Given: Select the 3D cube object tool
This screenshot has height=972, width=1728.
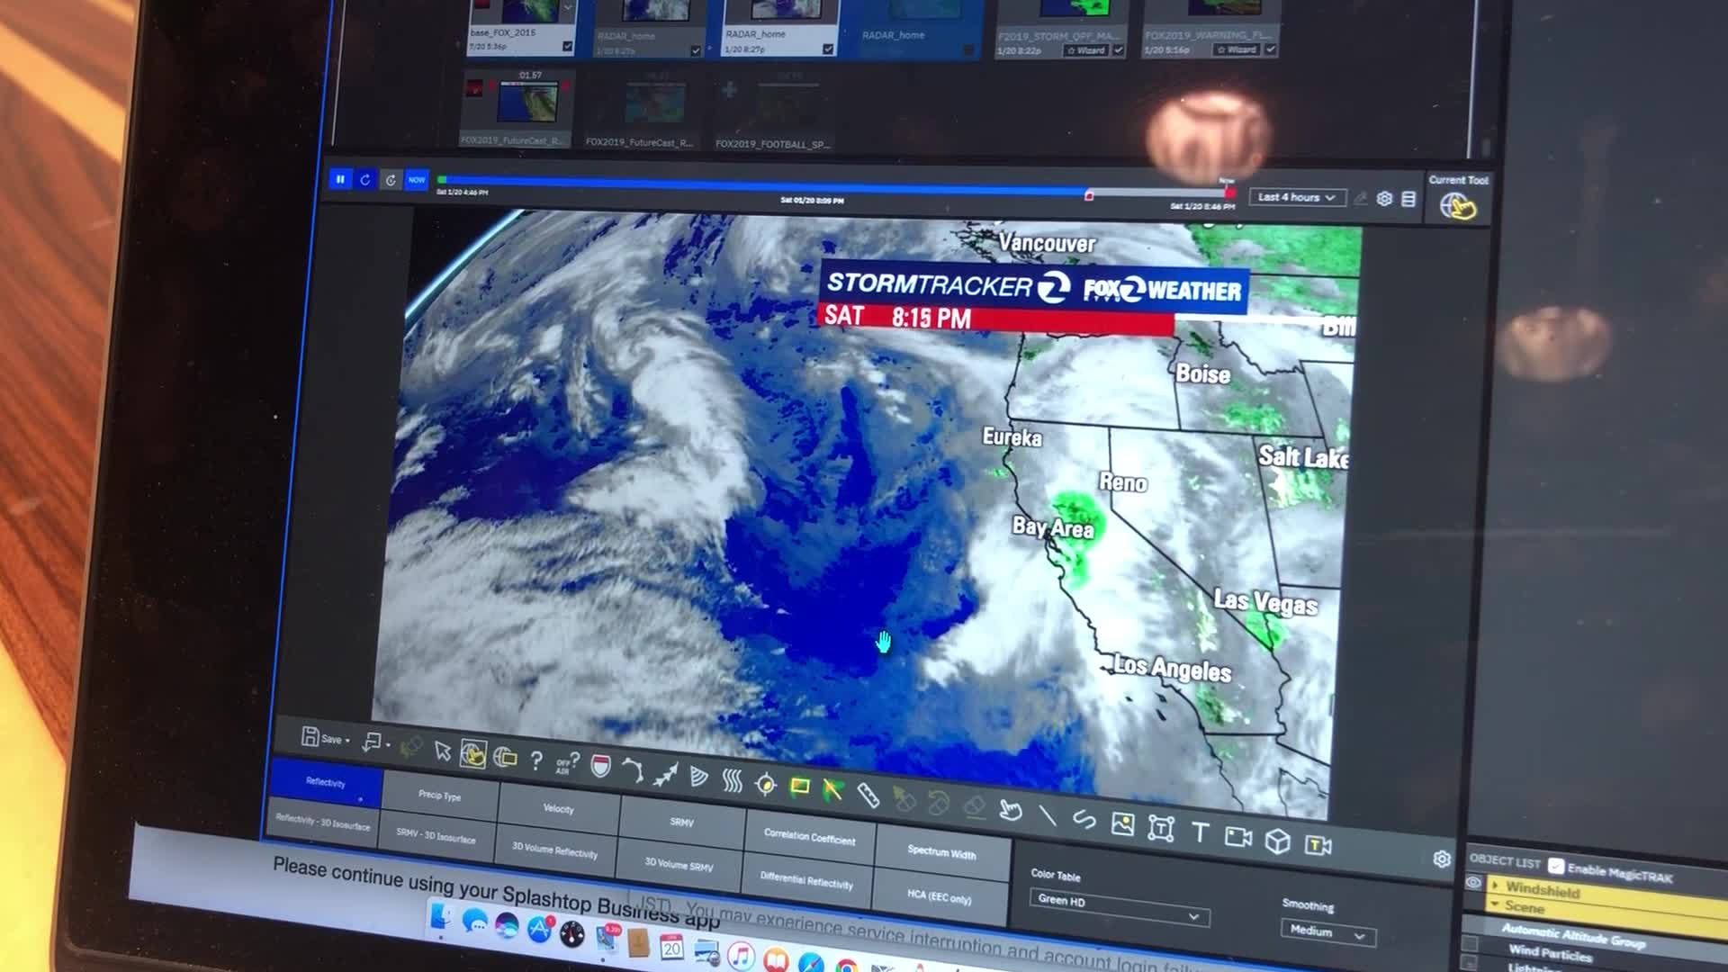Looking at the screenshot, I should pos(1277,841).
